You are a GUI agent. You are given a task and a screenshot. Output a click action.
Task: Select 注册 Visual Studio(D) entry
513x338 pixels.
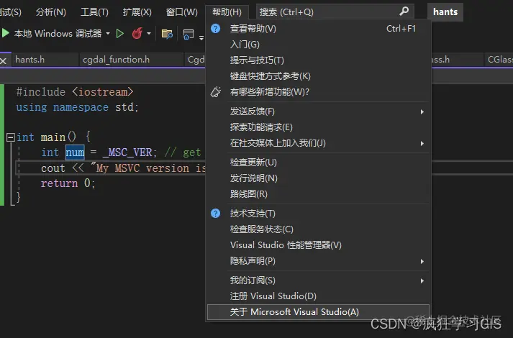(x=318, y=296)
